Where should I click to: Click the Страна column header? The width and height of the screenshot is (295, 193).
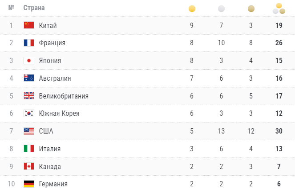pyautogui.click(x=34, y=8)
